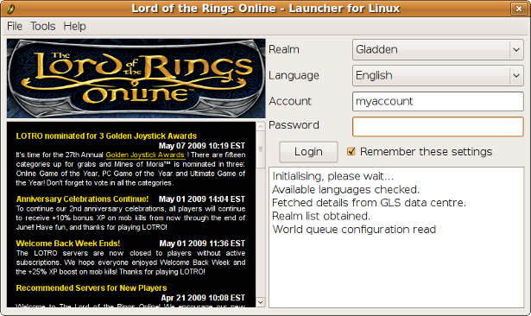This screenshot has height=316, width=531.
Task: Open the Golden Joystick Awards link
Action: tap(145, 155)
